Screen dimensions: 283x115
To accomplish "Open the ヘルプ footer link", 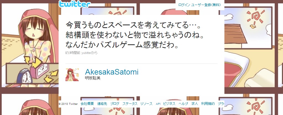I will pos(183,104).
